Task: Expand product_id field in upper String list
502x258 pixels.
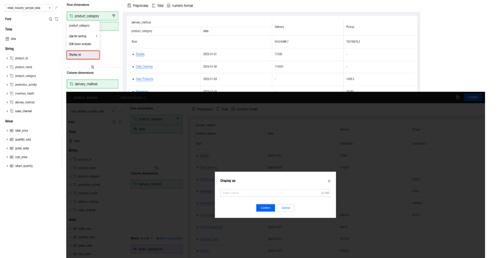Action: point(7,58)
